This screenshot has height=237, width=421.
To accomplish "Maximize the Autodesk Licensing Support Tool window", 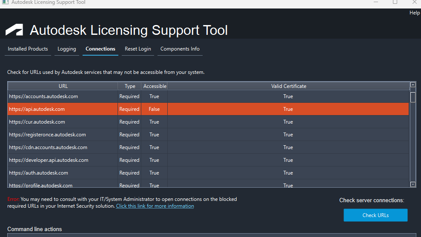I will pyautogui.click(x=395, y=2).
